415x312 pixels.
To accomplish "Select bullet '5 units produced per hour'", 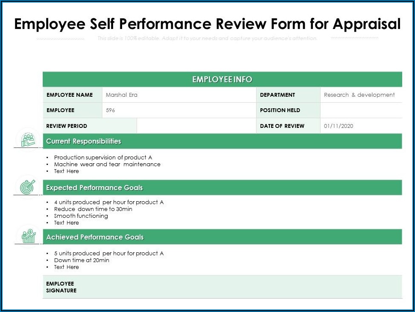I will coord(109,253).
